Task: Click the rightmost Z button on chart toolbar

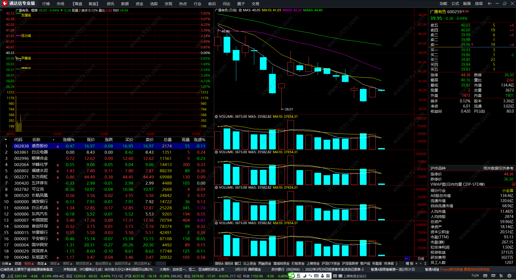Action: coord(425,264)
